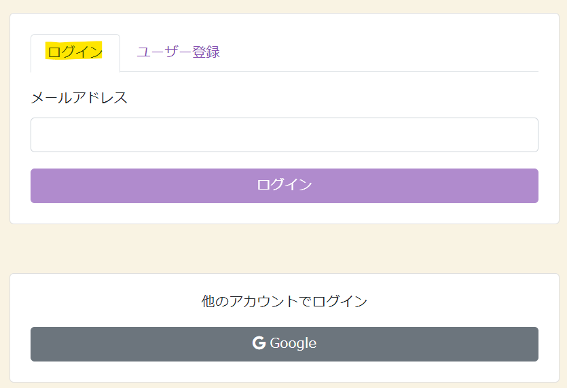Click the white ログイン text on purple button
This screenshot has height=388, width=567.
(x=285, y=185)
